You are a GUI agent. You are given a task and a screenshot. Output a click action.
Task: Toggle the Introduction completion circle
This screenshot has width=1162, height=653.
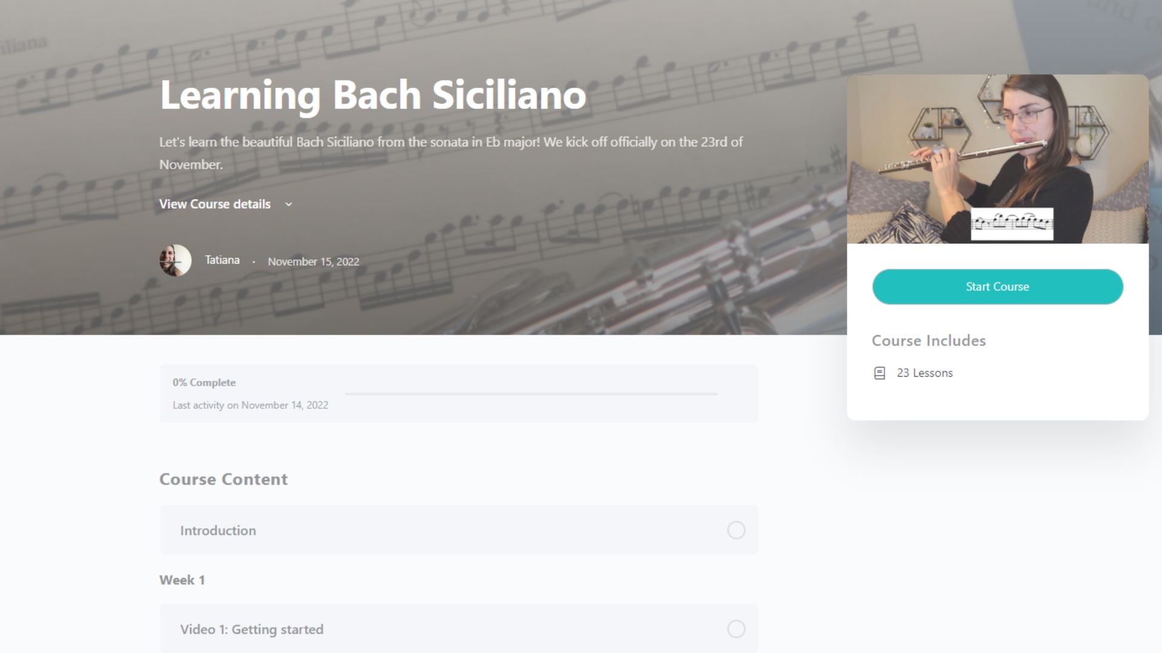736,530
